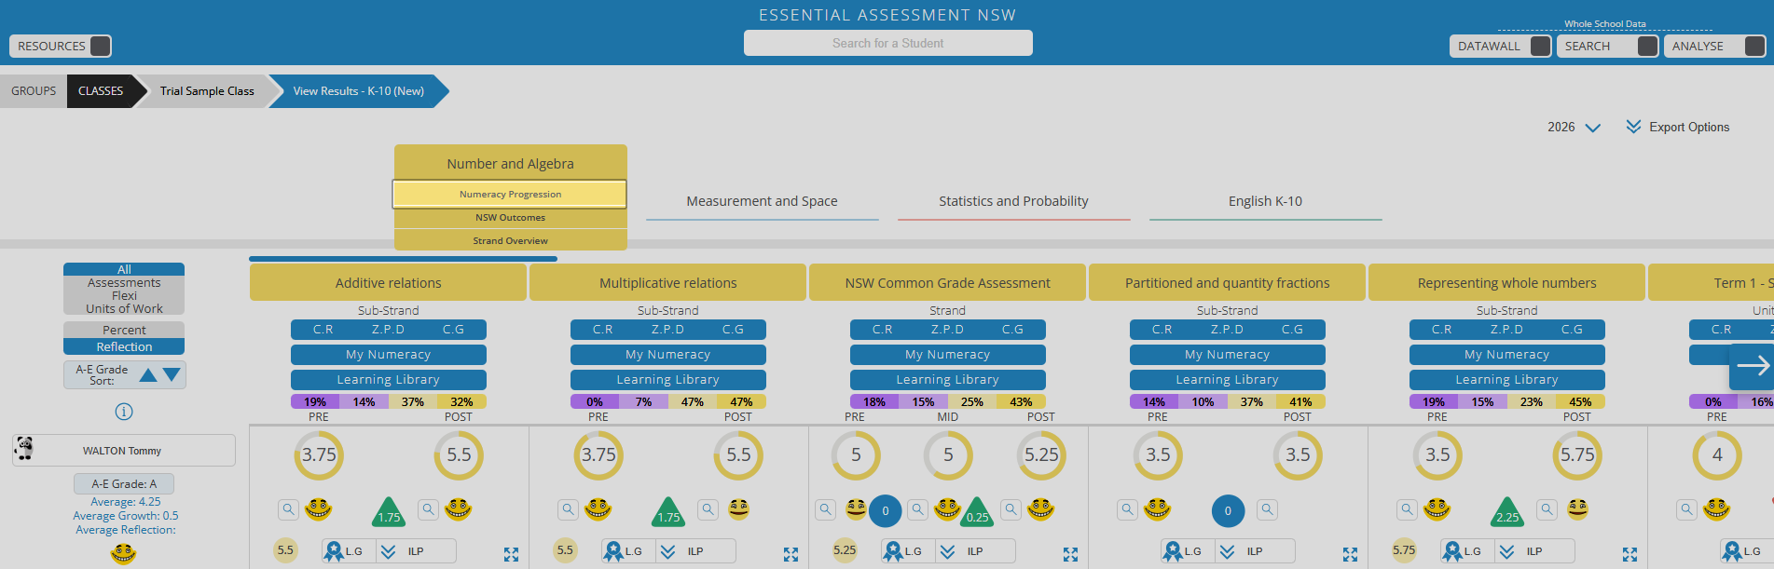
Task: Expand Multiplicative relations result to fullscreen
Action: coord(791,554)
